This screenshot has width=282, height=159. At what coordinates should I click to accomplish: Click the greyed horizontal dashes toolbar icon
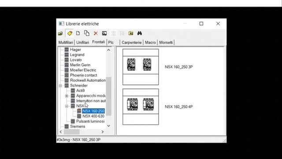click(122, 34)
